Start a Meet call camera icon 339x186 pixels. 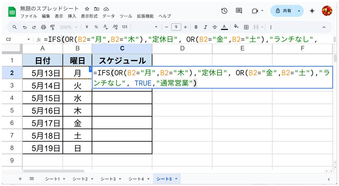[x=255, y=11]
